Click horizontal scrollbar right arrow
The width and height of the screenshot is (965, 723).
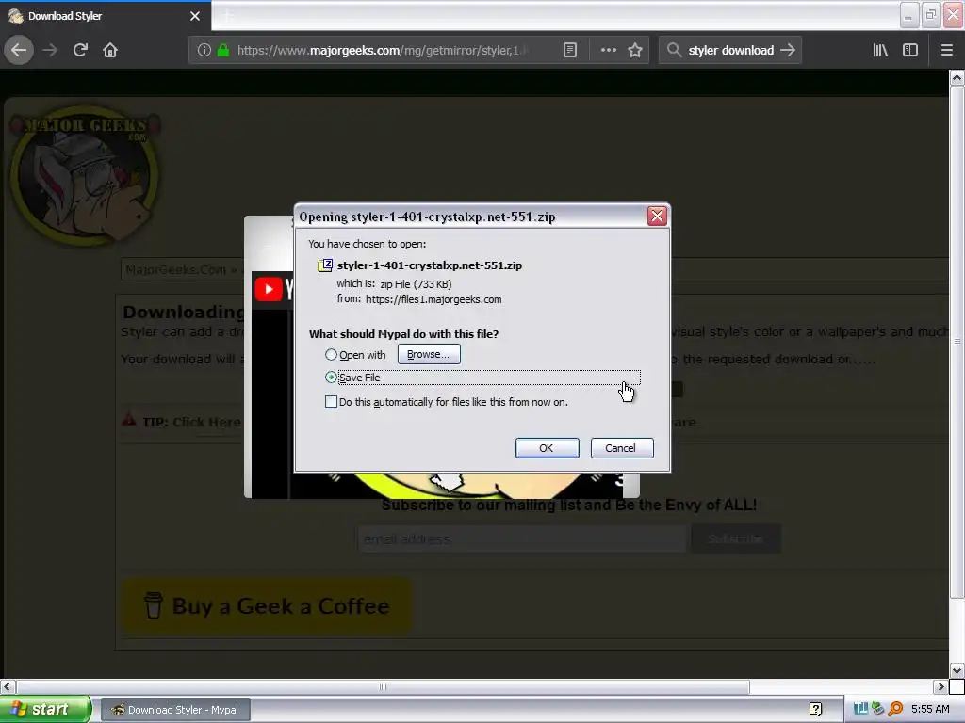(x=940, y=686)
